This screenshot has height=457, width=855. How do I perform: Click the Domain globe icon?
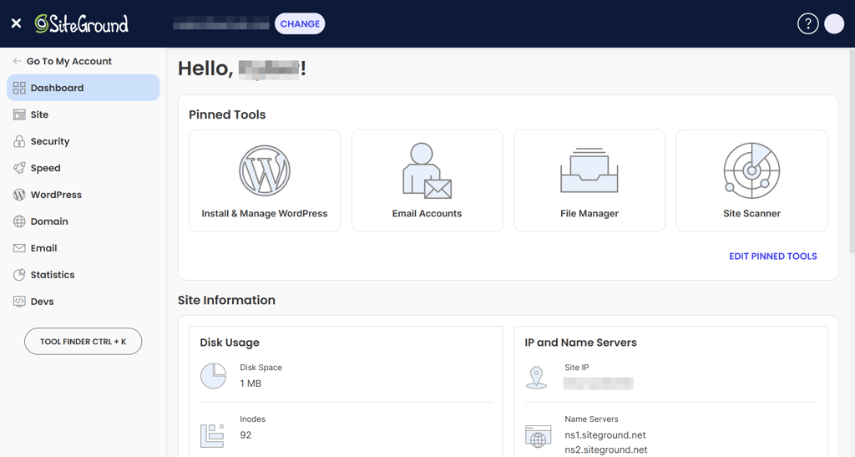pyautogui.click(x=19, y=221)
